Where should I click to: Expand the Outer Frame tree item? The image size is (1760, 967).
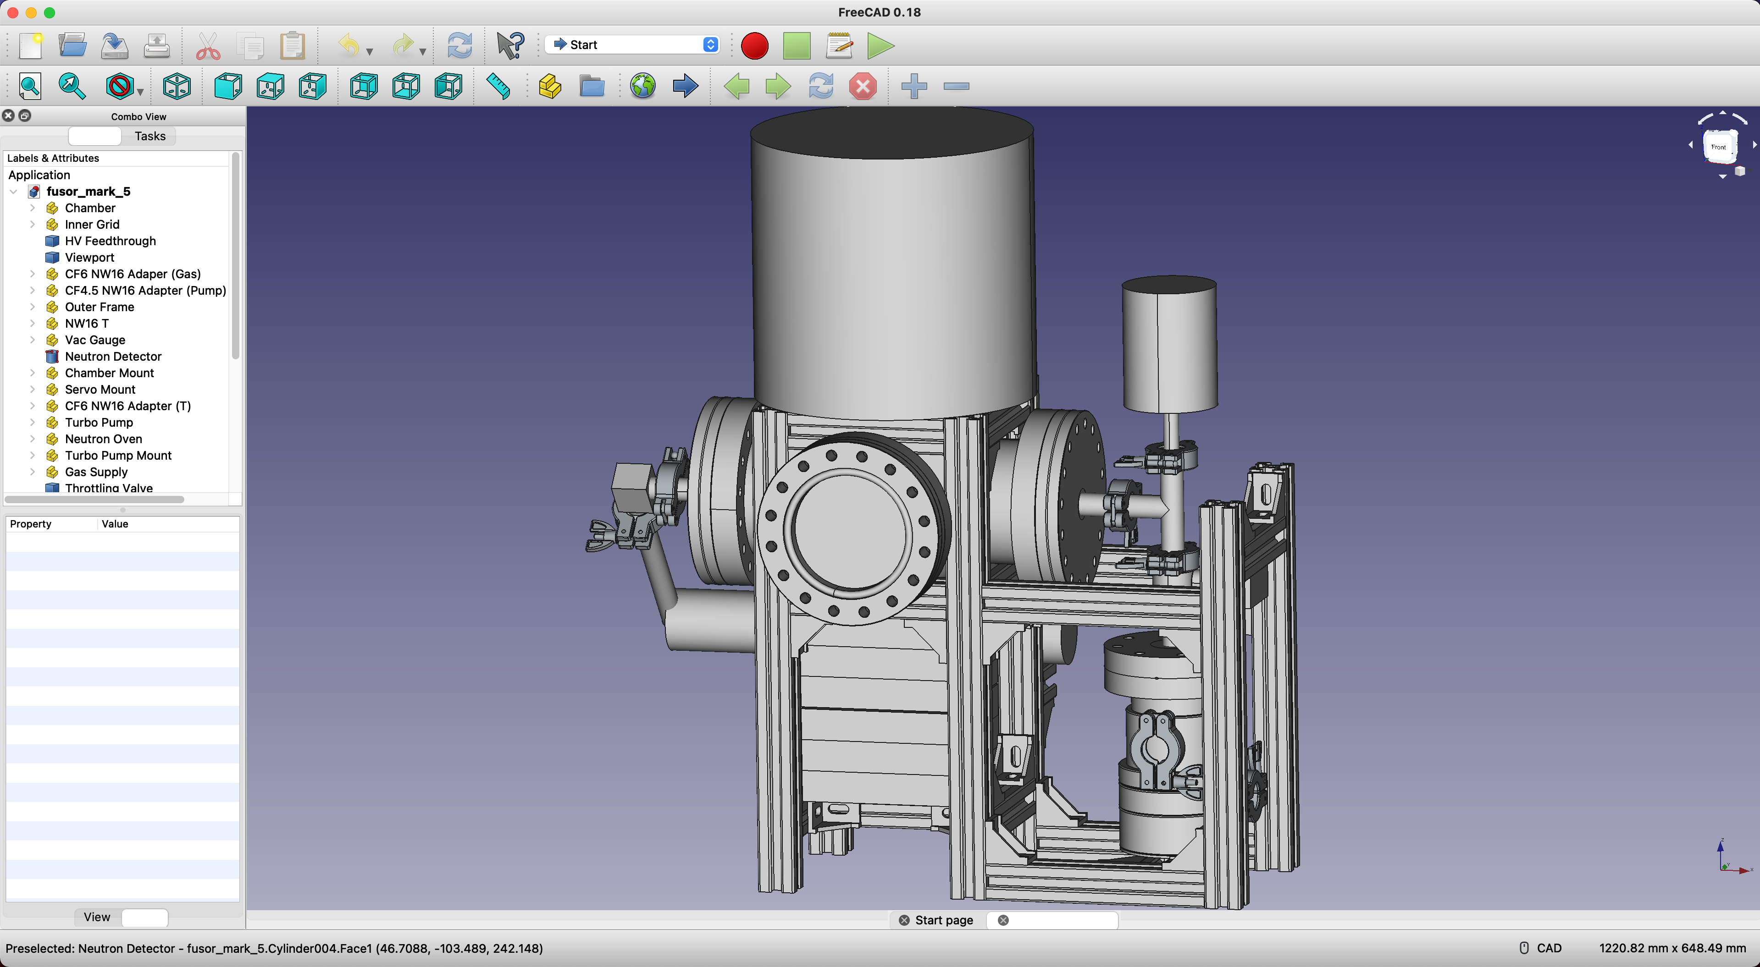(32, 307)
